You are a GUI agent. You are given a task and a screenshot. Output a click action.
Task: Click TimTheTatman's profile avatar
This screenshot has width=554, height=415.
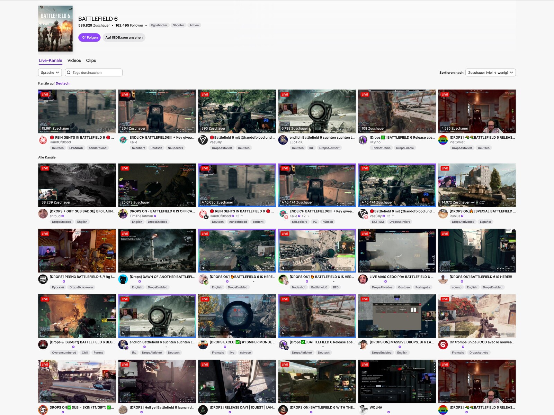click(x=123, y=214)
